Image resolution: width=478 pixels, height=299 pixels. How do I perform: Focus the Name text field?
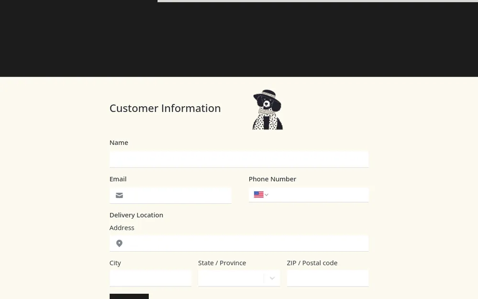pos(239,159)
